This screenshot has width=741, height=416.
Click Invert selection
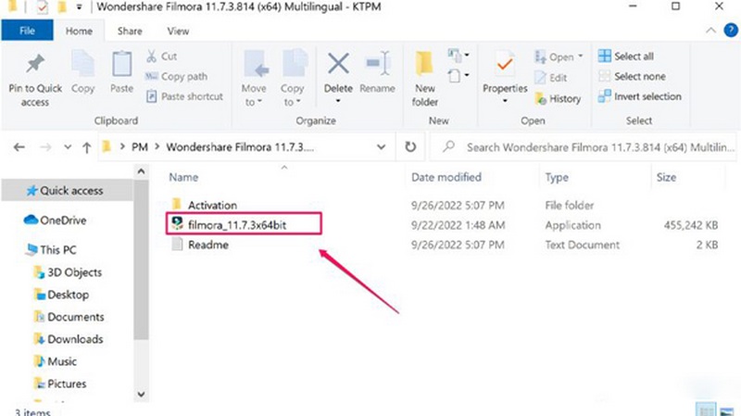[x=639, y=96]
